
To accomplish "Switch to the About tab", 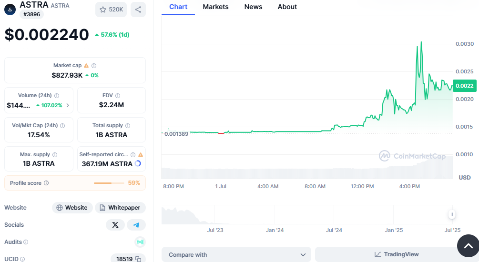I will pyautogui.click(x=287, y=7).
